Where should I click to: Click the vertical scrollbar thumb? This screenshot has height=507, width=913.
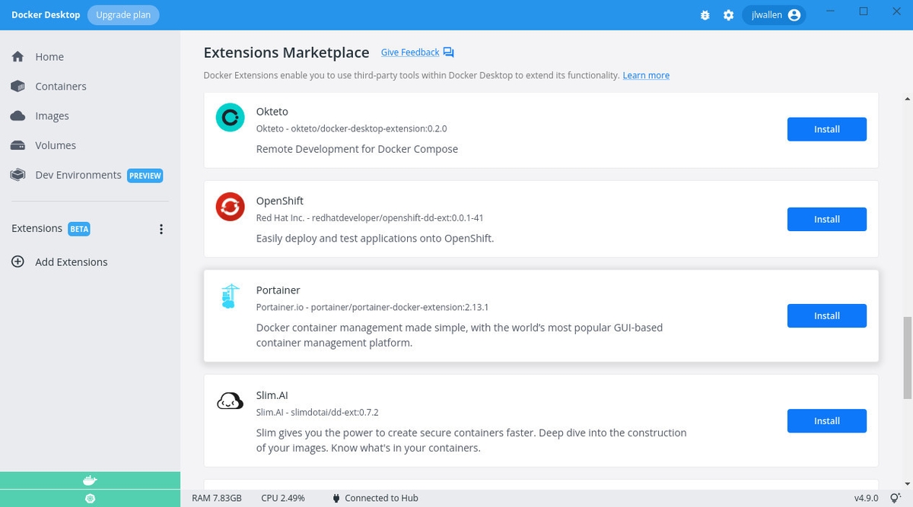(906, 357)
